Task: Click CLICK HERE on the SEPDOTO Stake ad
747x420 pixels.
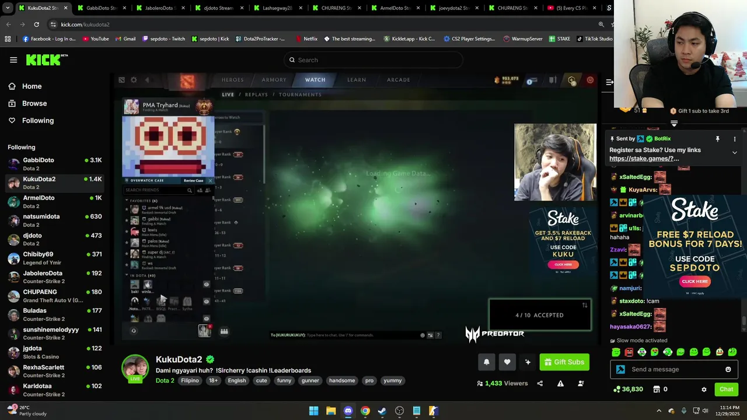Action: [694, 281]
